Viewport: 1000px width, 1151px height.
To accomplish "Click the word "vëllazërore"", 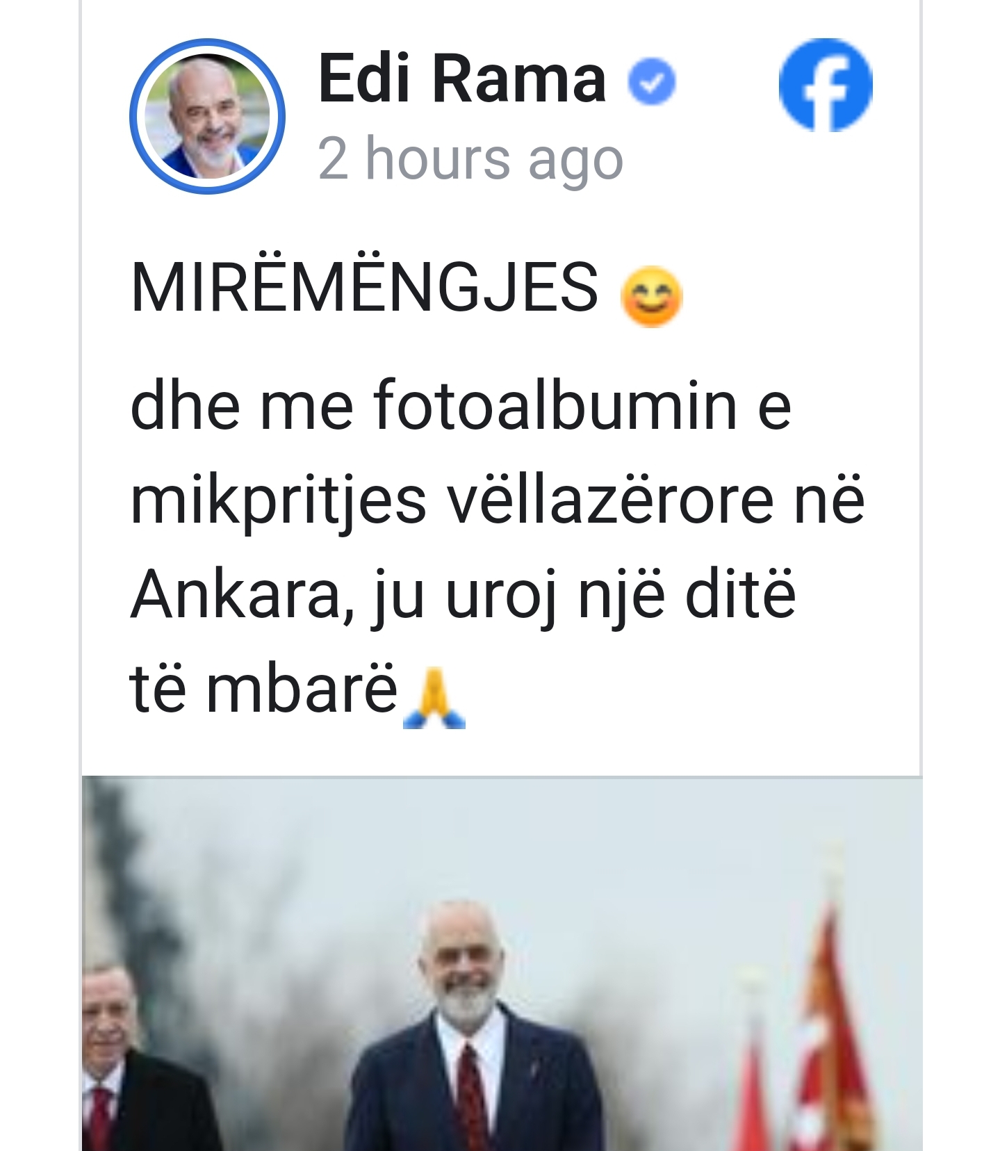I will point(609,500).
